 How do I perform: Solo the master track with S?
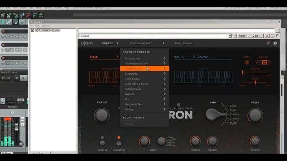[x=22, y=124]
